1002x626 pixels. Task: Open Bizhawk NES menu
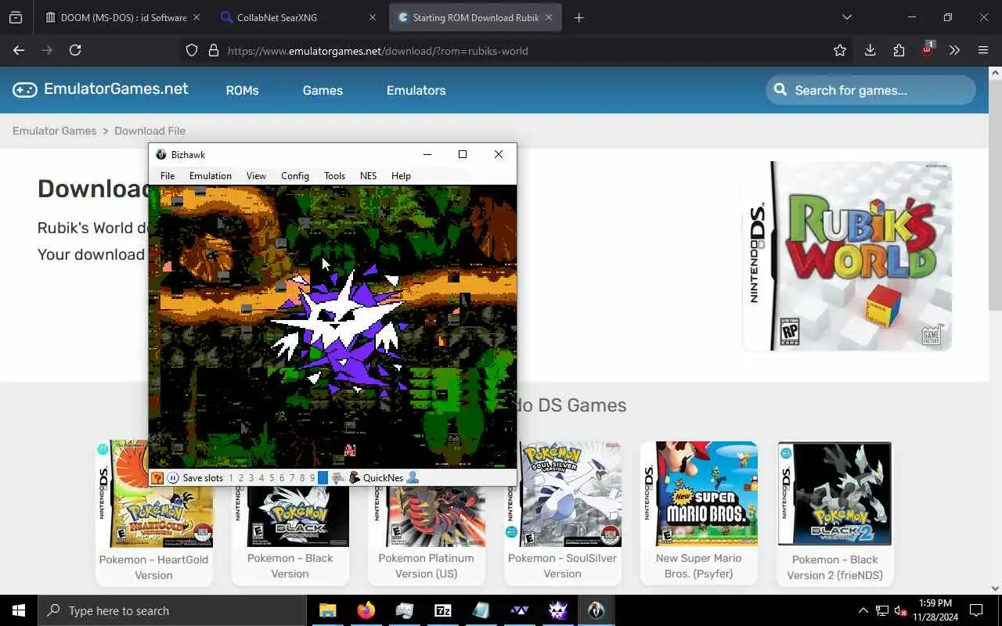pyautogui.click(x=368, y=176)
